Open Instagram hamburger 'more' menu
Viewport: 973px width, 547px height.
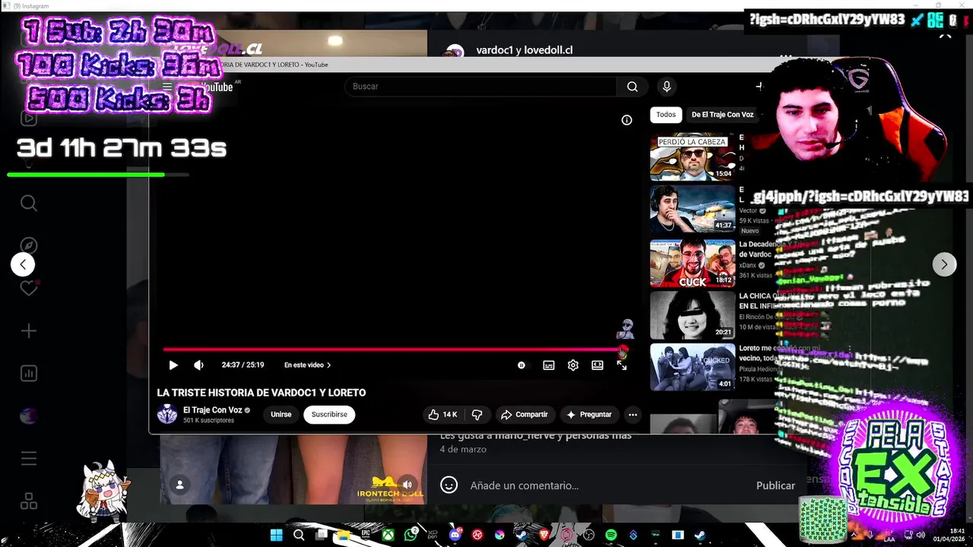(29, 459)
